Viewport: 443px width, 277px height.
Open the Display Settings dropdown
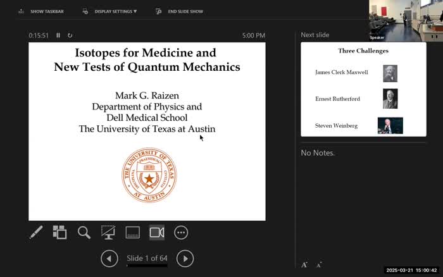[x=116, y=11]
